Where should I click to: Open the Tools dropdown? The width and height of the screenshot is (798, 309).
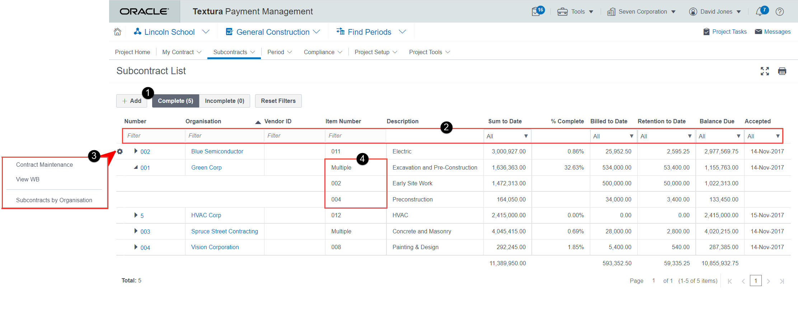[x=591, y=12]
